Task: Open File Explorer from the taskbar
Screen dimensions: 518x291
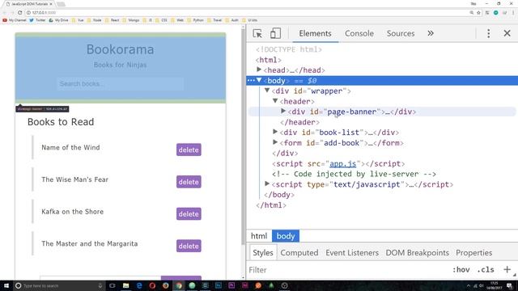Action: click(x=126, y=285)
